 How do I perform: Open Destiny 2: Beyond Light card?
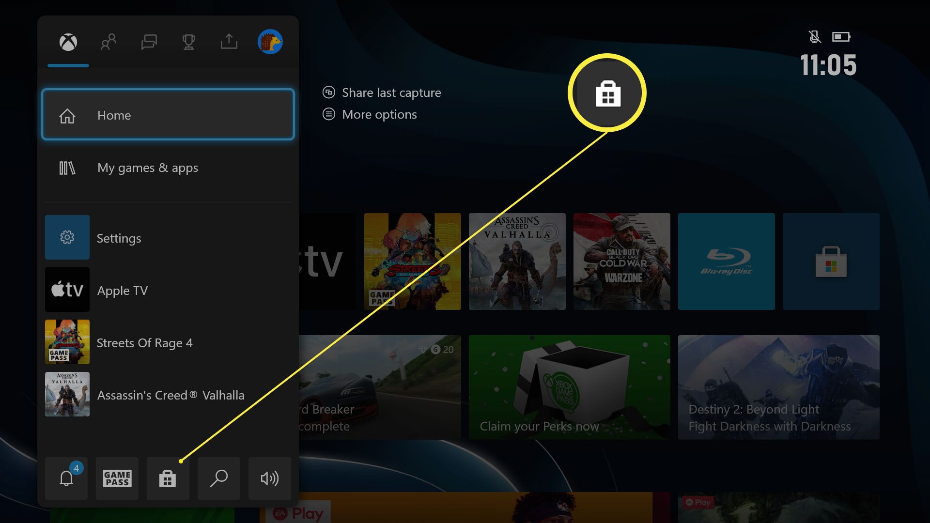coord(779,387)
